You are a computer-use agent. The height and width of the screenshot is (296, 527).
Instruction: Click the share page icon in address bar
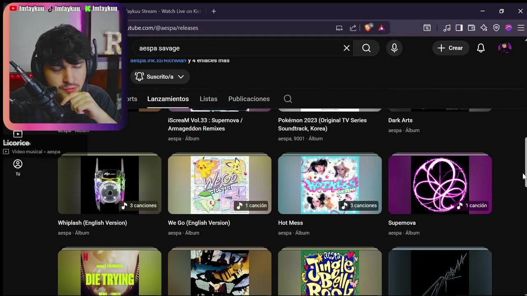[353, 28]
